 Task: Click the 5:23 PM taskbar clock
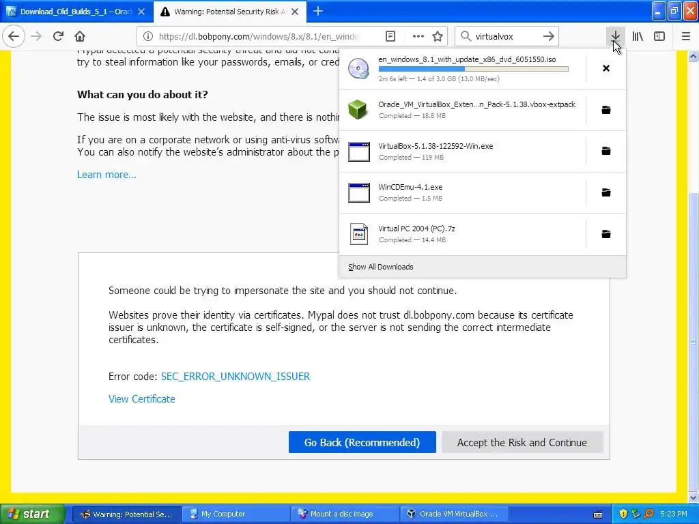(673, 514)
